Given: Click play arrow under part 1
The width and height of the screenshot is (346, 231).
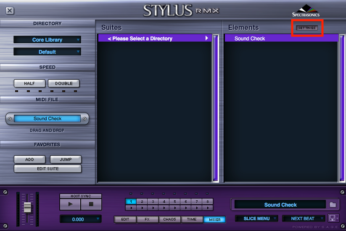Looking at the screenshot, I should (x=131, y=207).
